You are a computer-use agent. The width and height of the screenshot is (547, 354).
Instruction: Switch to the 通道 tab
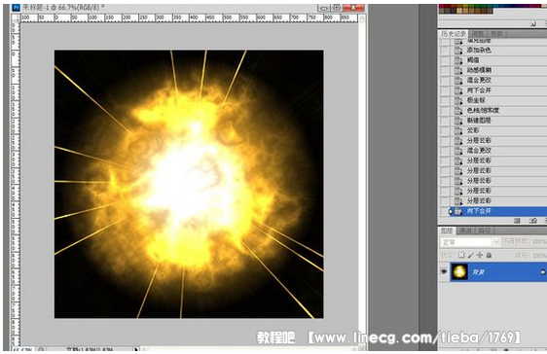tap(465, 230)
